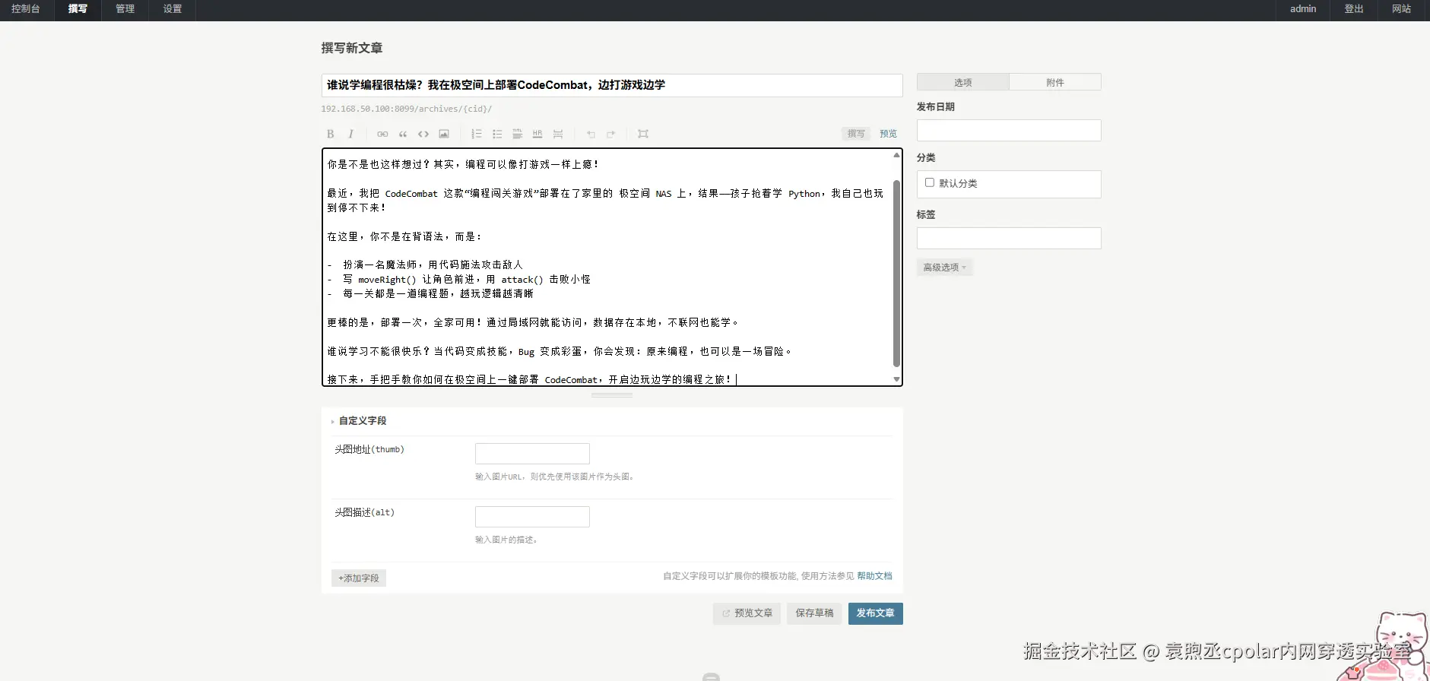Insert a bulleted list
1430x681 pixels.
[x=497, y=134]
